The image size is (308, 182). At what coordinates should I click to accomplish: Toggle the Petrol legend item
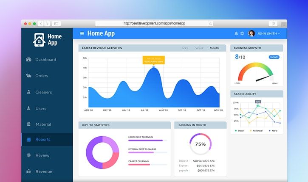pos(273,131)
